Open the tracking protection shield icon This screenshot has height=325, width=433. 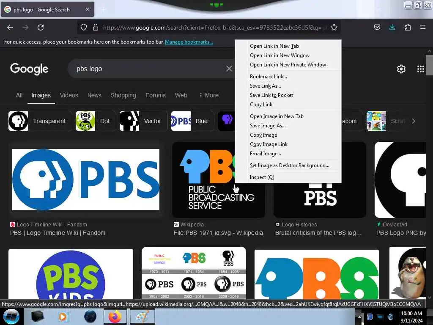click(x=84, y=28)
